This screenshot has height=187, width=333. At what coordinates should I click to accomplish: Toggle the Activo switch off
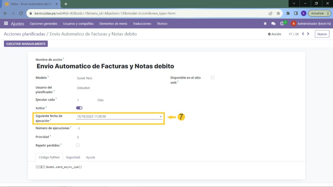coord(79,108)
